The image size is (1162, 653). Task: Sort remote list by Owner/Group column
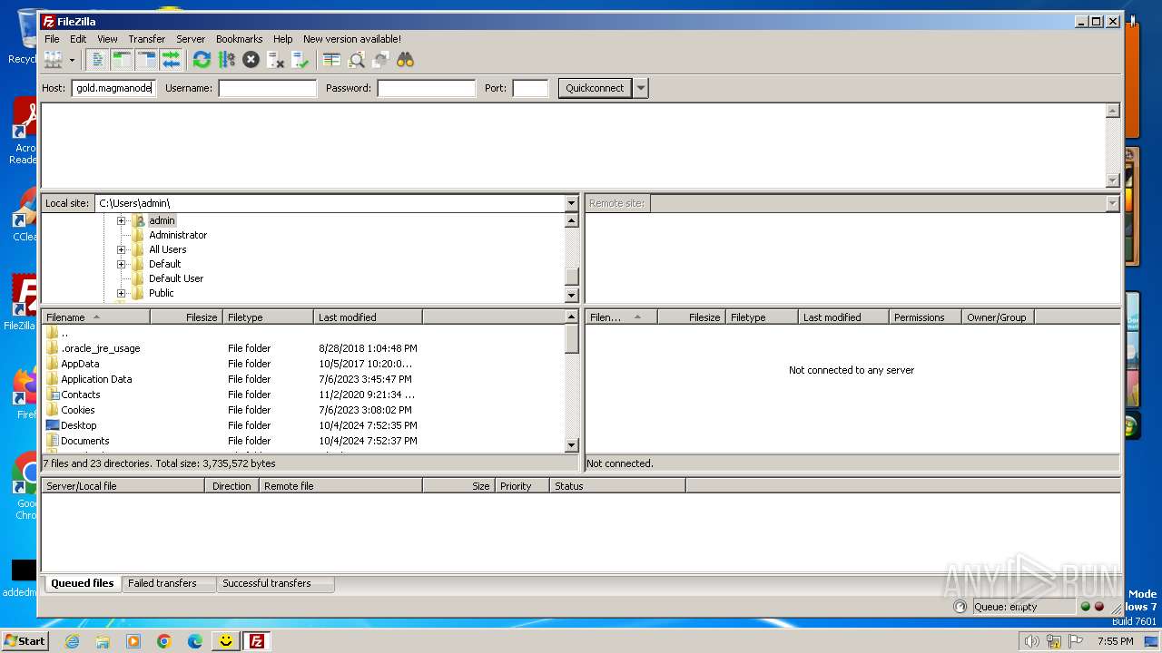point(998,317)
